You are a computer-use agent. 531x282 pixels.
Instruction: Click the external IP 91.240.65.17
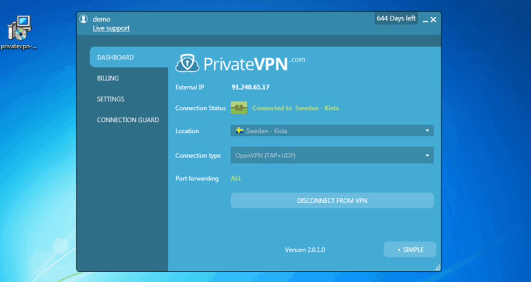coord(251,87)
